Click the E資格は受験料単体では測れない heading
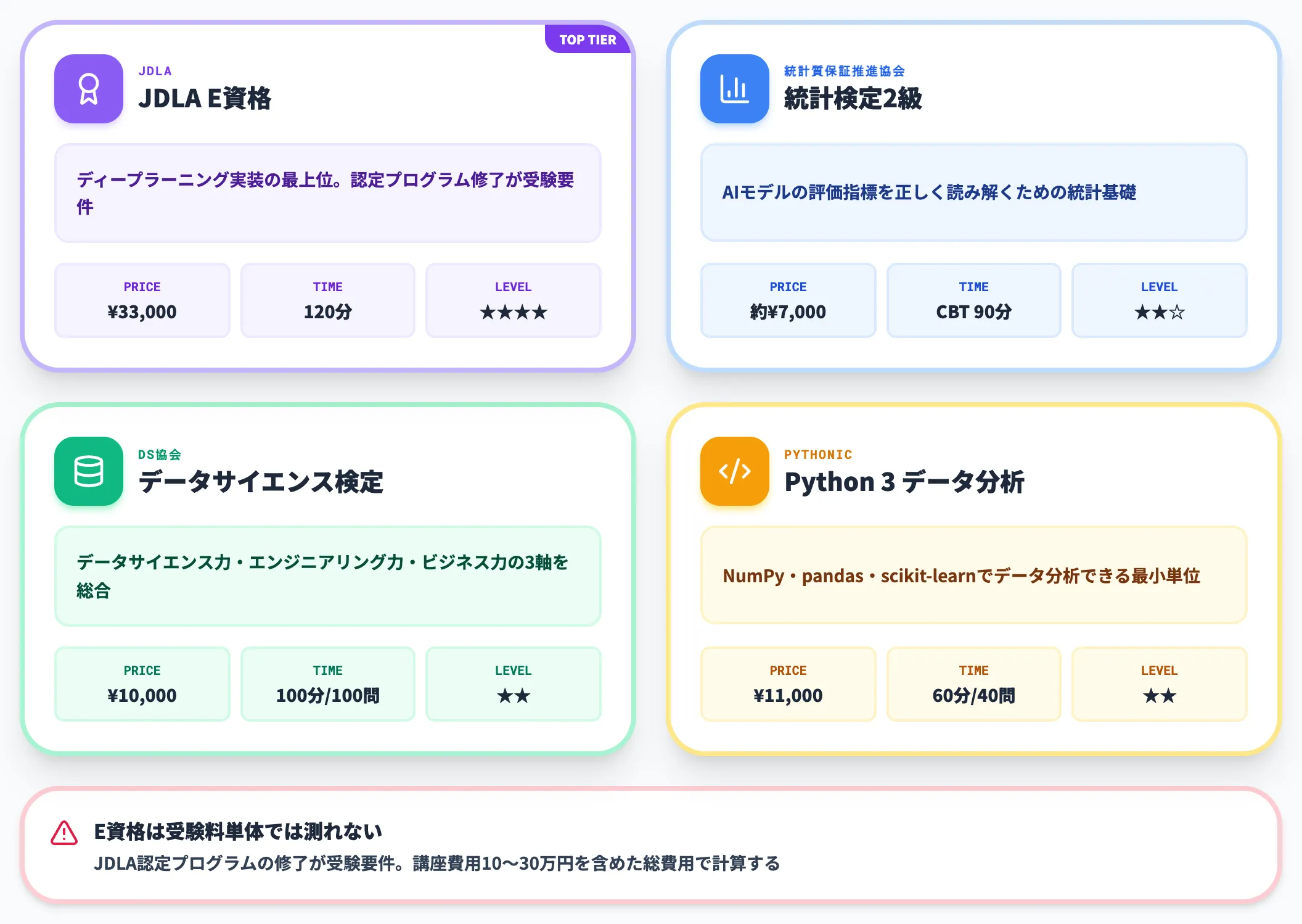Viewport: 1302px width, 924px height. coord(238,831)
